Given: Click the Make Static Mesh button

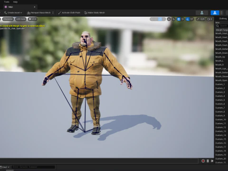Looking at the screenshot, I should (x=95, y=13).
